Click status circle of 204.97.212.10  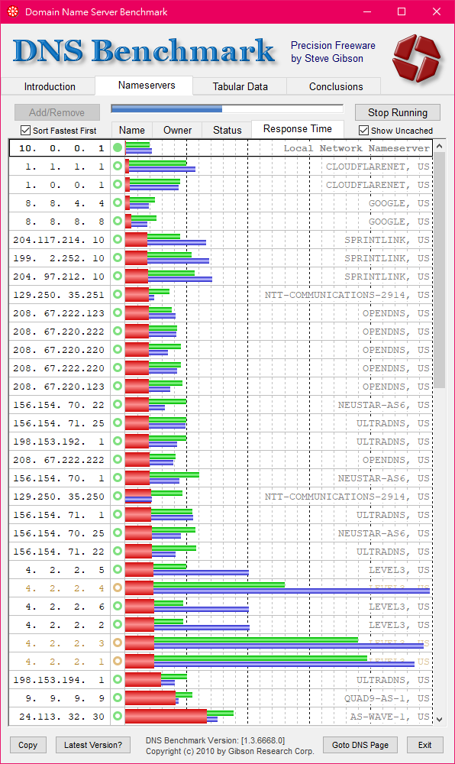point(118,276)
